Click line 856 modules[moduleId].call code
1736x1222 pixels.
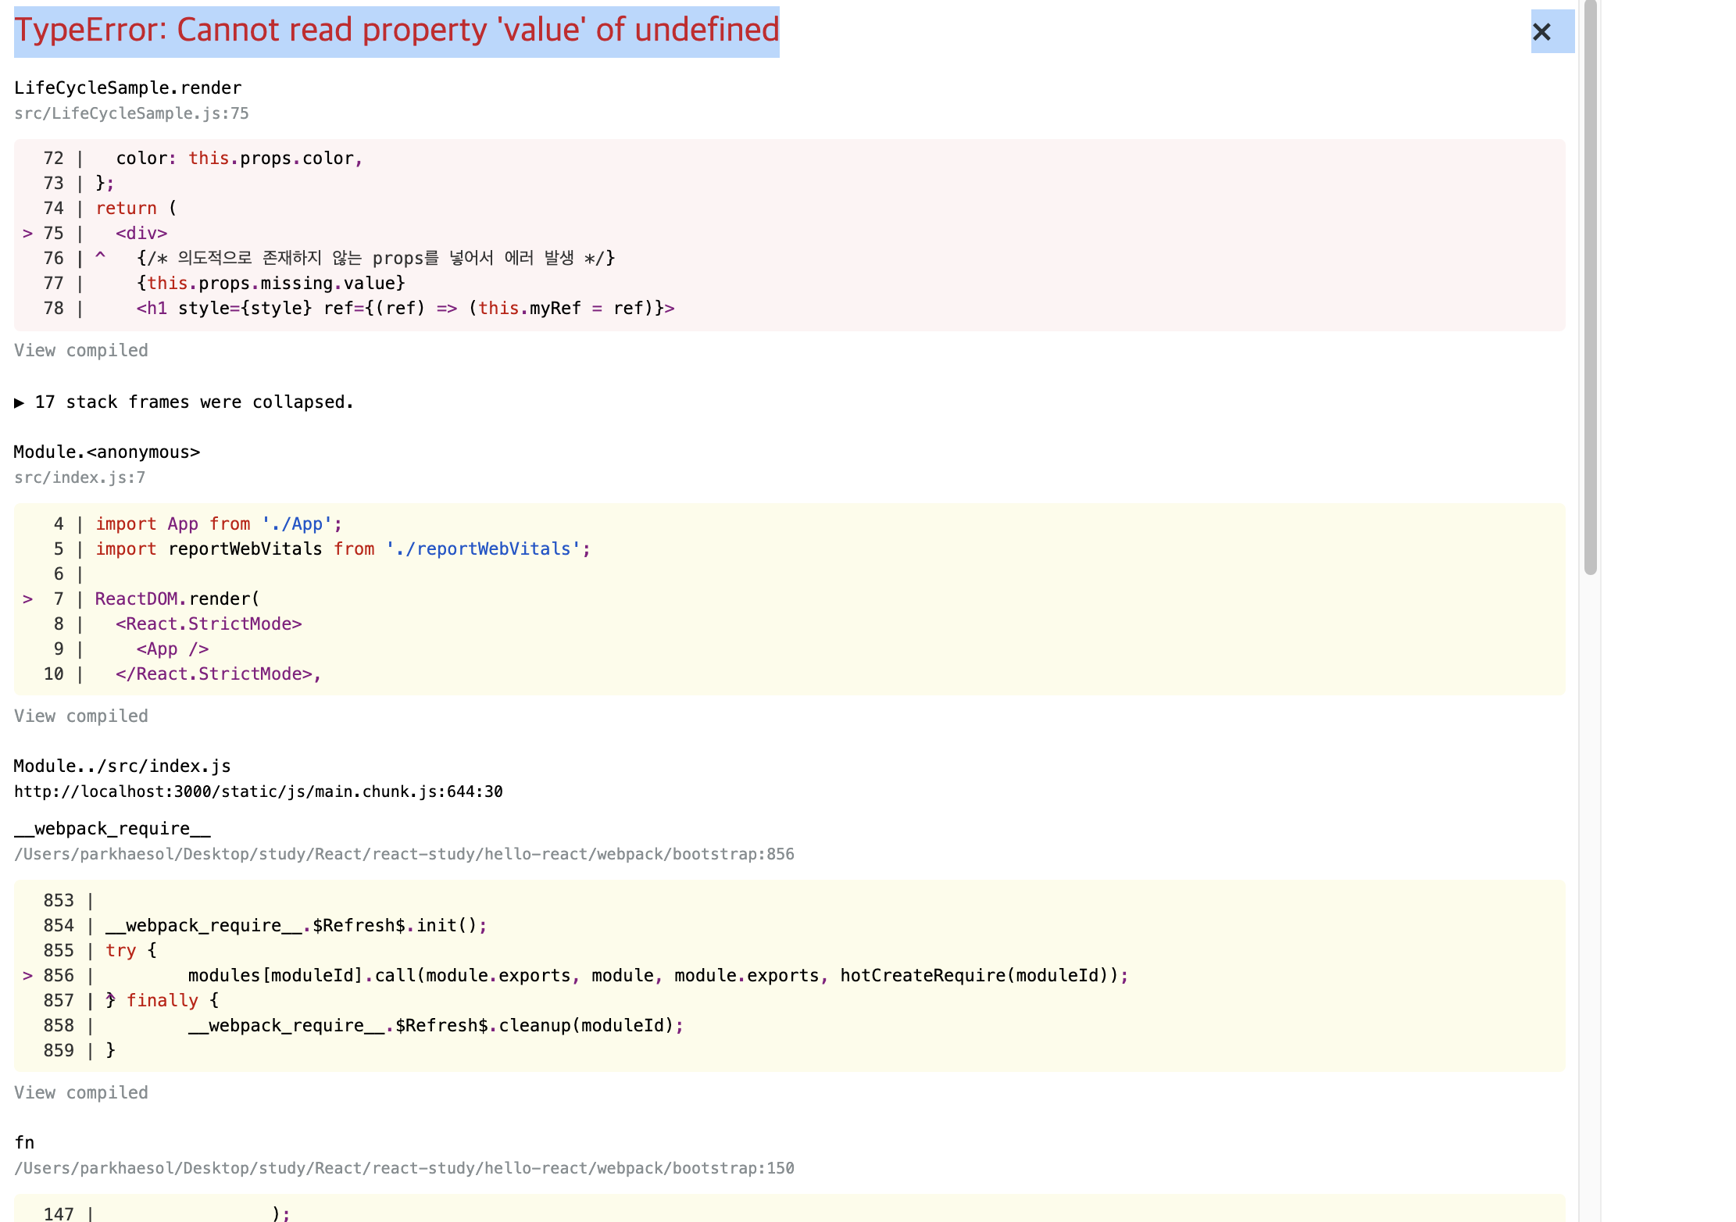[657, 976]
